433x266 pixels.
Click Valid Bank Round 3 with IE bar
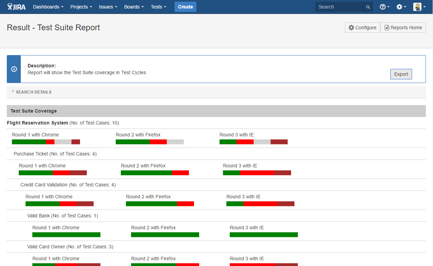tap(264, 235)
